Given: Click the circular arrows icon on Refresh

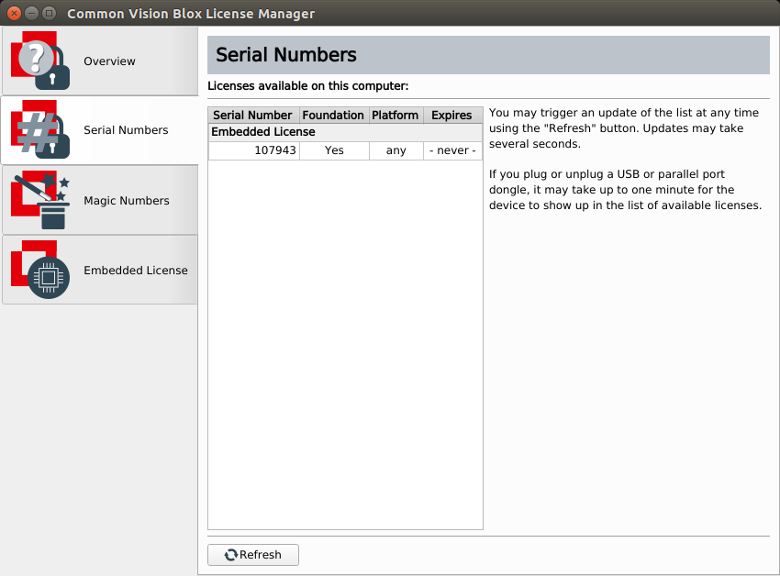Looking at the screenshot, I should point(230,555).
